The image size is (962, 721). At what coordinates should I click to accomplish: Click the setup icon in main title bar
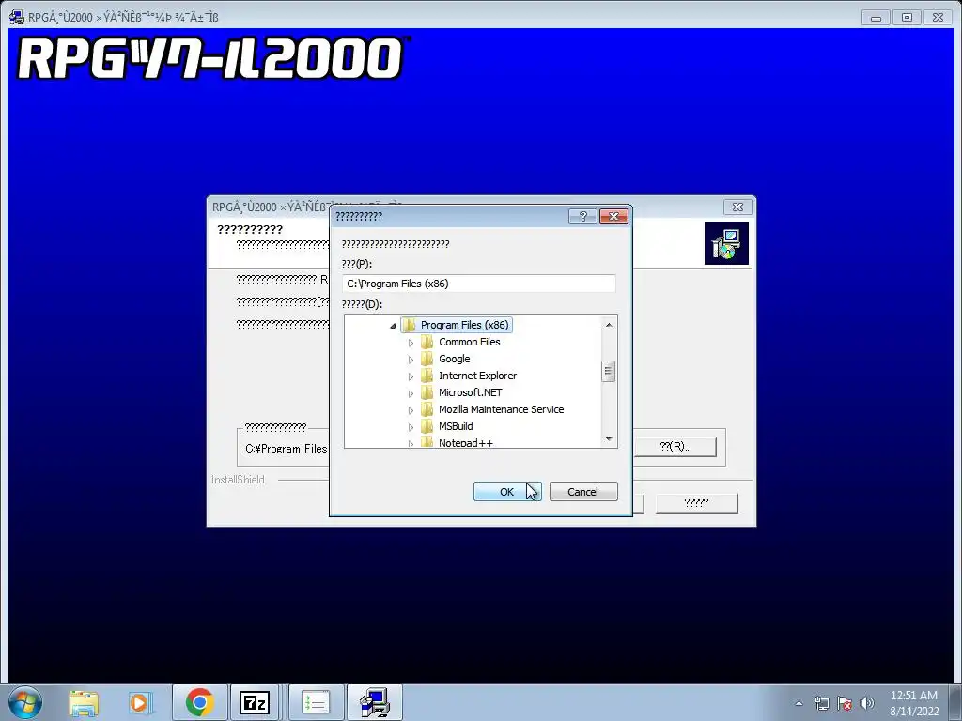17,17
